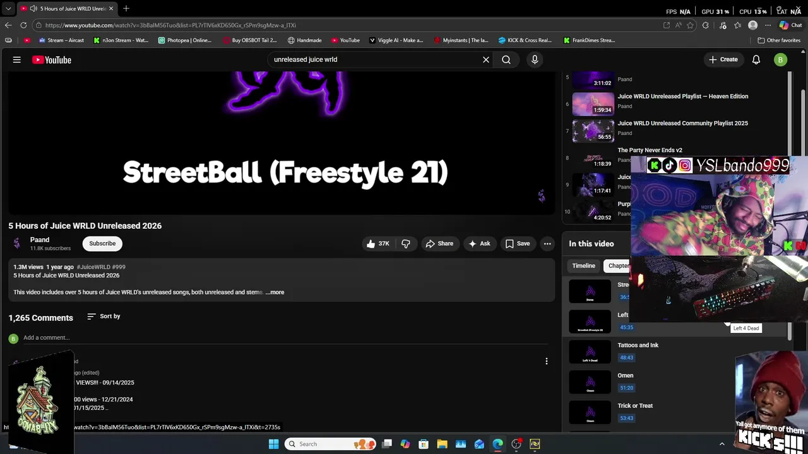This screenshot has width=808, height=454.
Task: Open the pinned comment's three-dot menu
Action: (x=547, y=361)
